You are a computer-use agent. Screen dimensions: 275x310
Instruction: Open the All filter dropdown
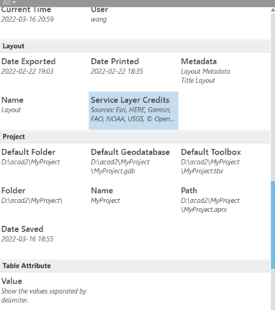[x=9, y=2]
